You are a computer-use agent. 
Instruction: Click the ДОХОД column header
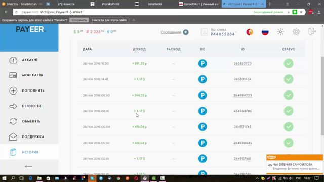point(139,49)
